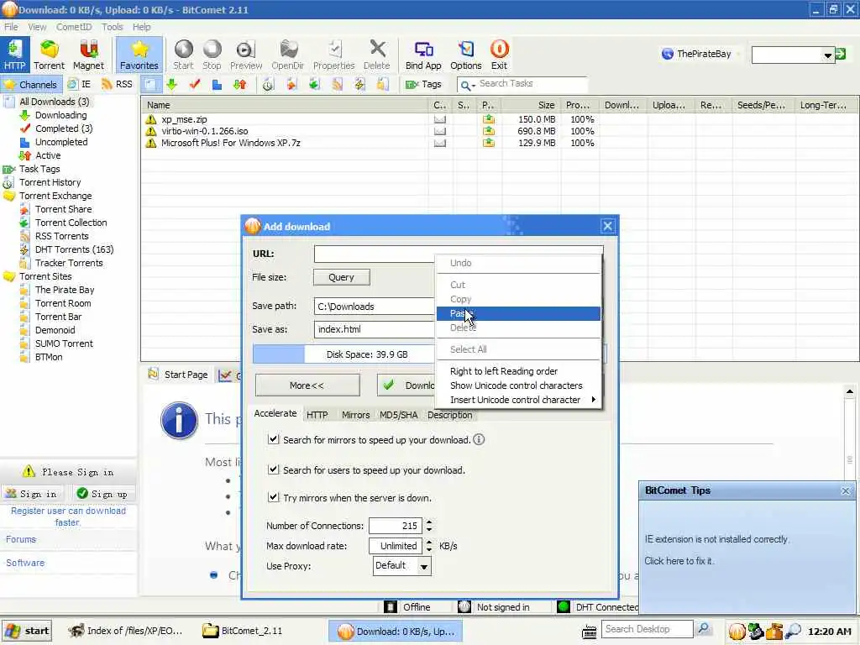Click the start page scrollbar up arrow

[850, 391]
